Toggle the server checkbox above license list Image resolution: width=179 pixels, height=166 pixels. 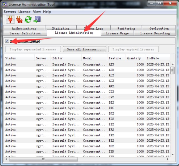click(7, 41)
